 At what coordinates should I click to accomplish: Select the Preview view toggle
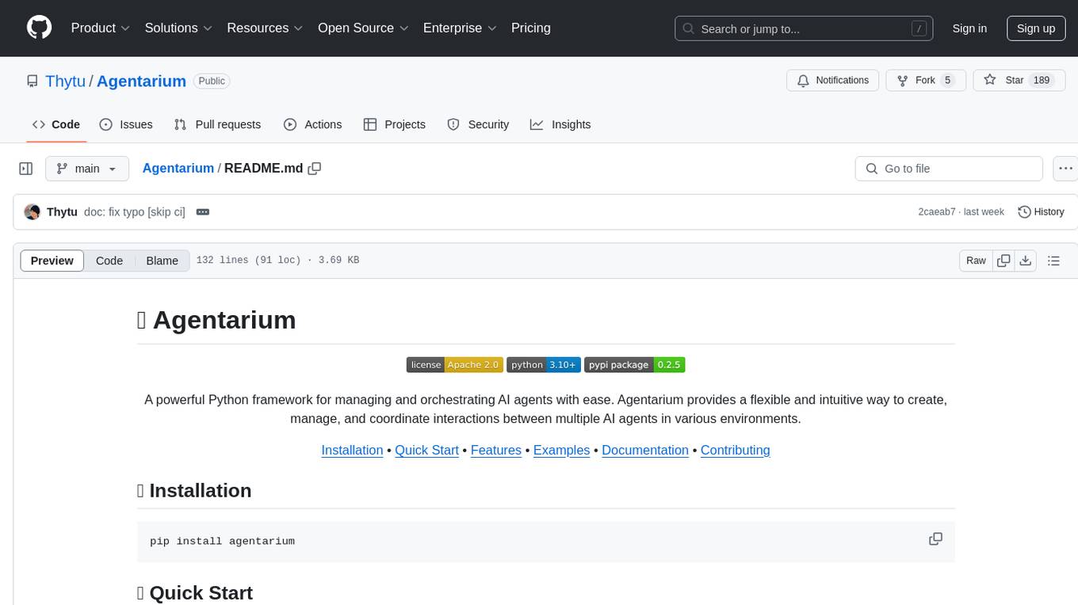[52, 261]
